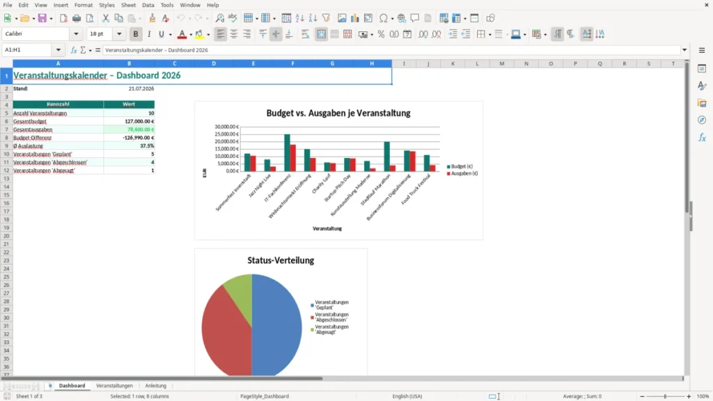713x401 pixels.
Task: Format as percent
Action: pos(381,34)
